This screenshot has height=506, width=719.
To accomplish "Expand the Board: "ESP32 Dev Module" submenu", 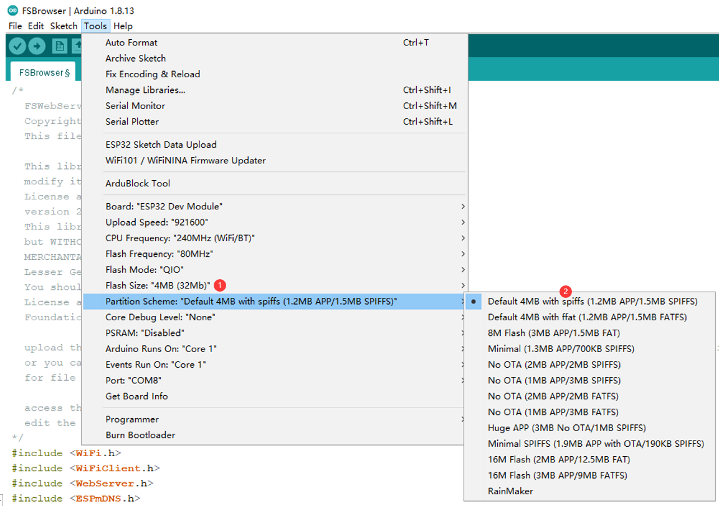I will pos(274,206).
